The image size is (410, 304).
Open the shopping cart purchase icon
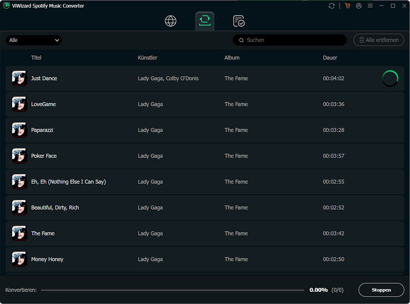pyautogui.click(x=347, y=6)
